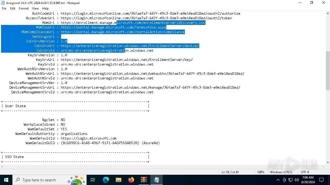The image size is (330, 185).
Task: Launch Microsoft Edge from taskbar
Action: click(x=106, y=180)
